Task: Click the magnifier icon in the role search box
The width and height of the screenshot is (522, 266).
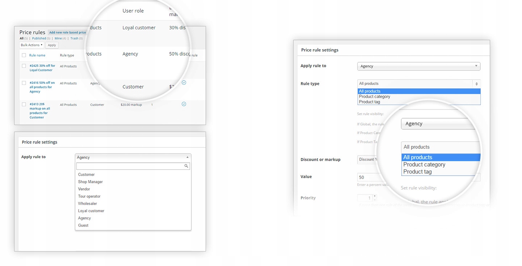Action: click(x=186, y=166)
